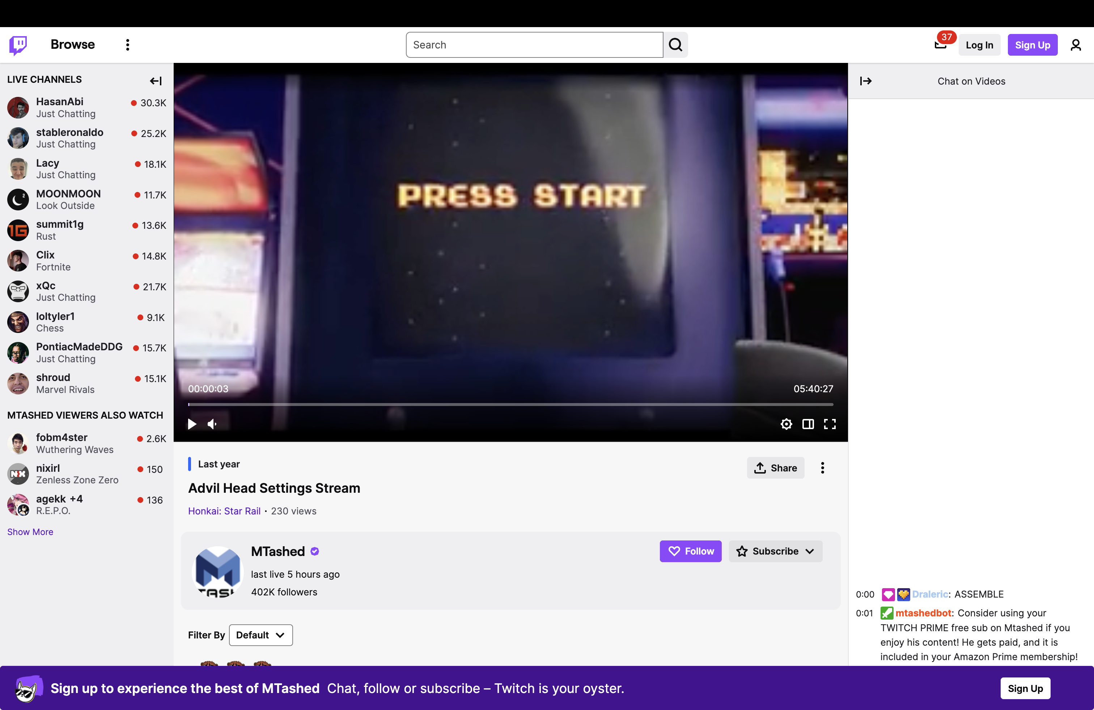Unmute the video volume
Image resolution: width=1094 pixels, height=710 pixels.
[x=212, y=423]
